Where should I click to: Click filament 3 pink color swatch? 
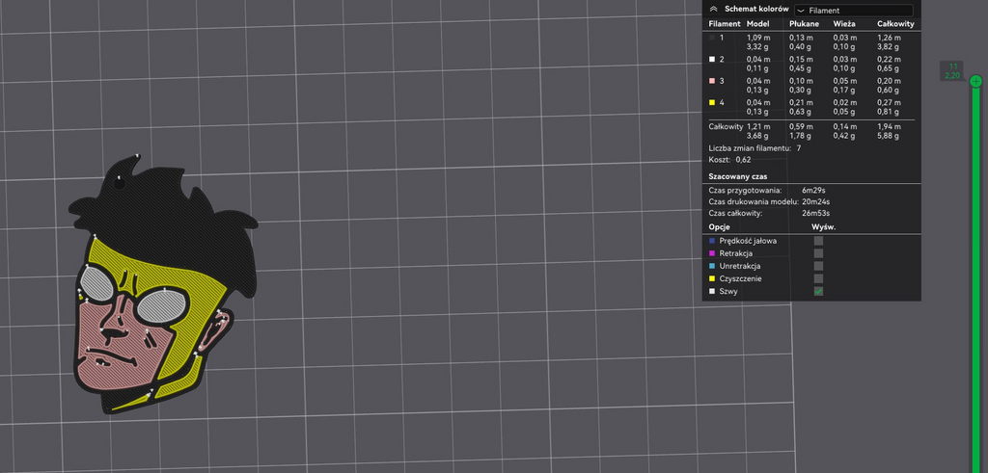(x=712, y=81)
